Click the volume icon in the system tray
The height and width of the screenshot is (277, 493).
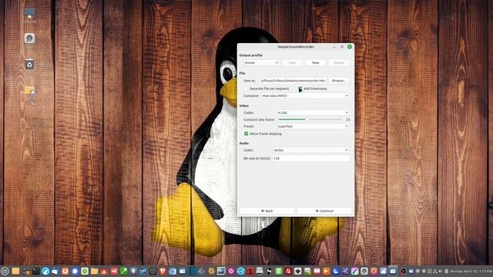[440, 271]
